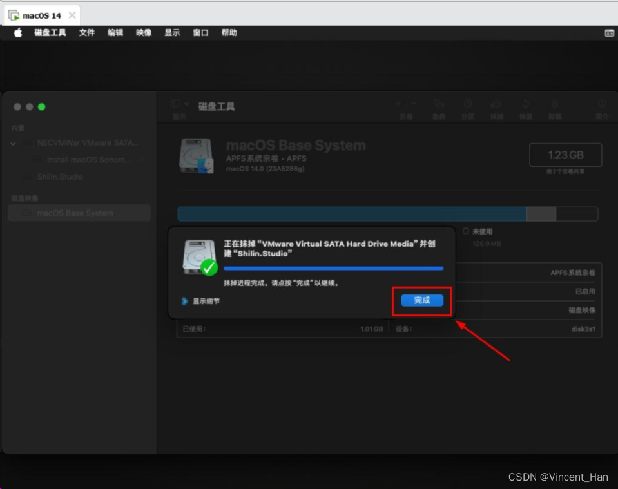
Task: Select NECVMWar VMware SATA disk in sidebar
Action: [x=88, y=143]
